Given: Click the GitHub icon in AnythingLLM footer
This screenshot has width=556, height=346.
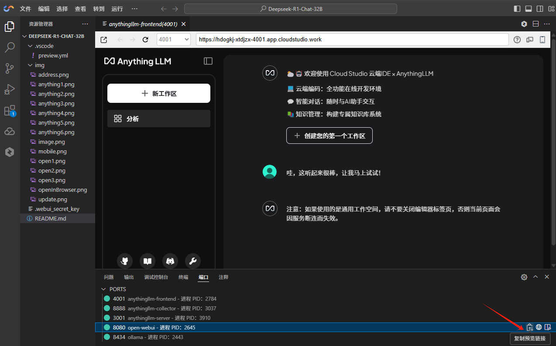Looking at the screenshot, I should (x=125, y=261).
